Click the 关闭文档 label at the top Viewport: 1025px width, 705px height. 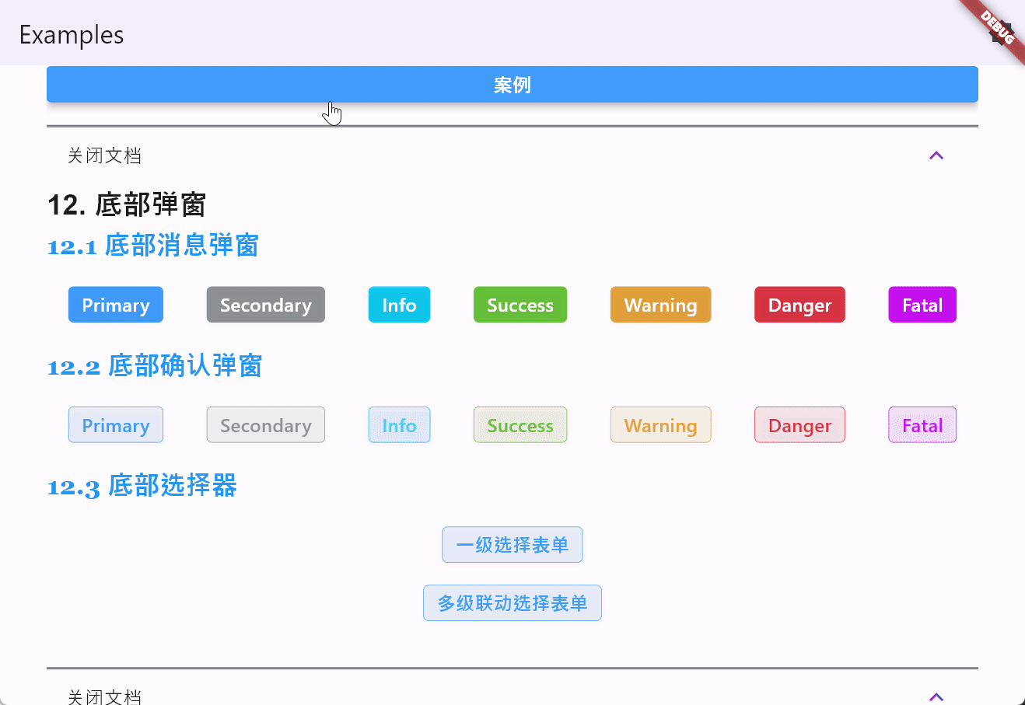point(105,155)
